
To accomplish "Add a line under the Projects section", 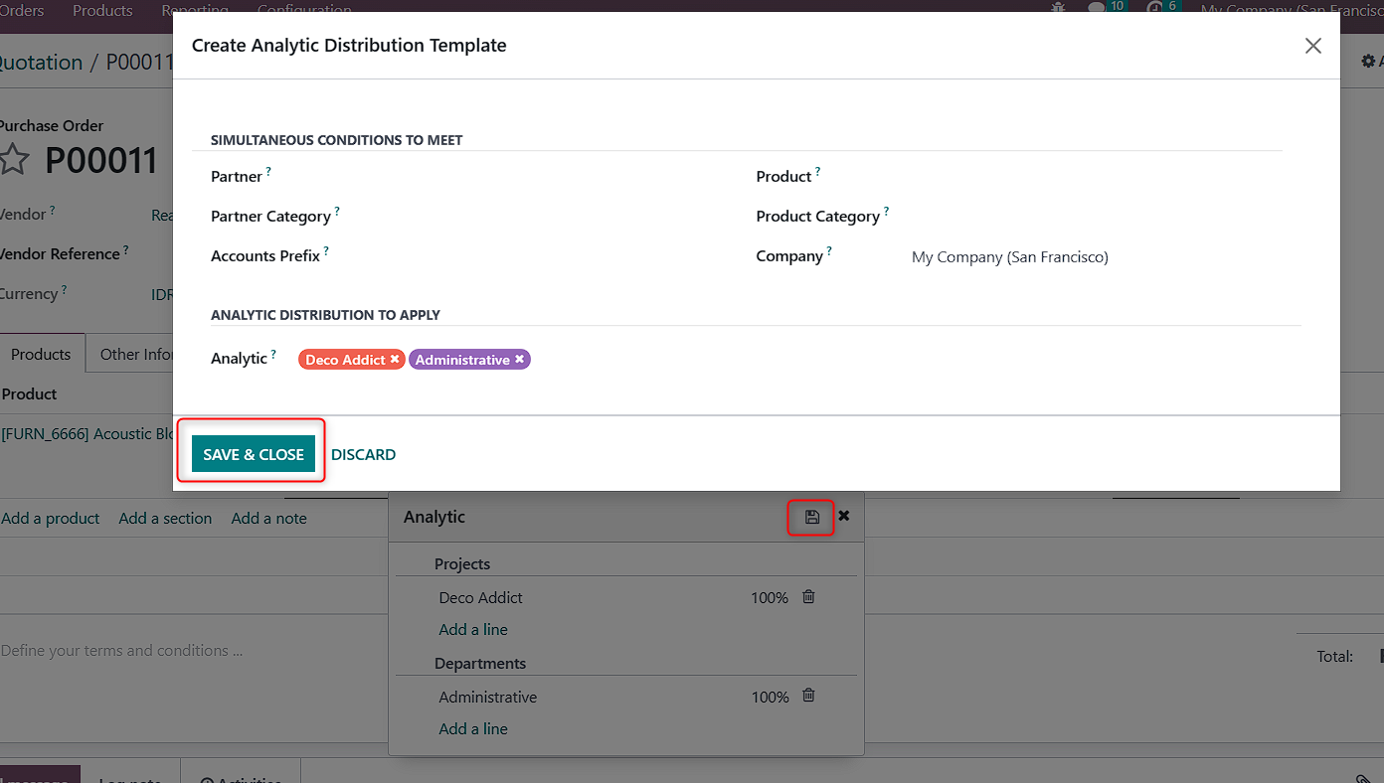I will point(473,629).
